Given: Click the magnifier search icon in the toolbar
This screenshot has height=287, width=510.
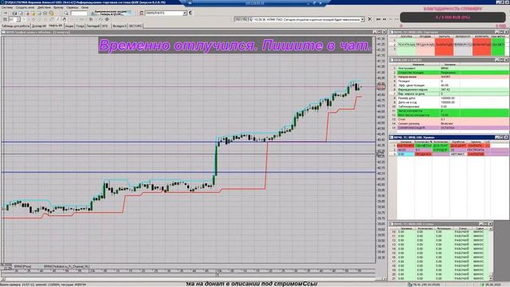Looking at the screenshot, I should pyautogui.click(x=66, y=13).
